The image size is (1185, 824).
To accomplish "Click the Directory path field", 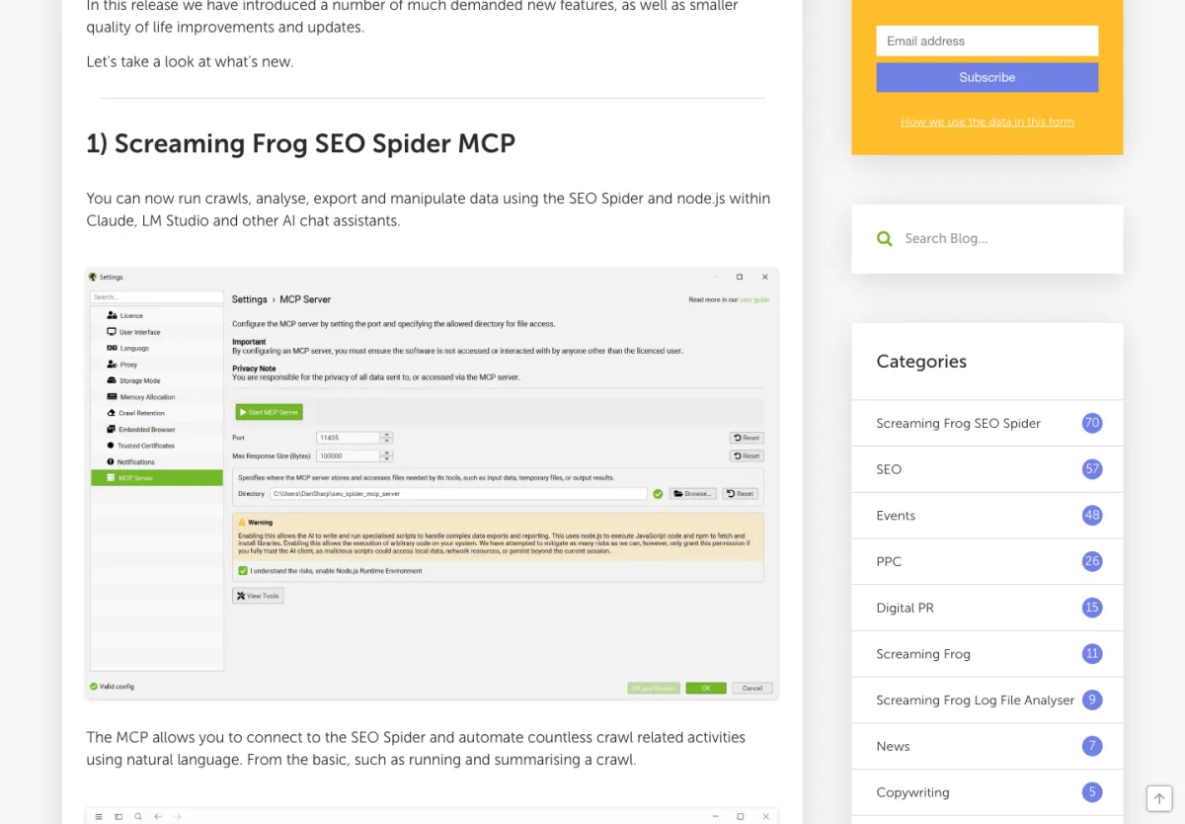I will [458, 493].
